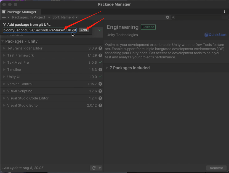This screenshot has width=229, height=173.
Task: Open the Package Manager settings gear
Action: pos(167,17)
